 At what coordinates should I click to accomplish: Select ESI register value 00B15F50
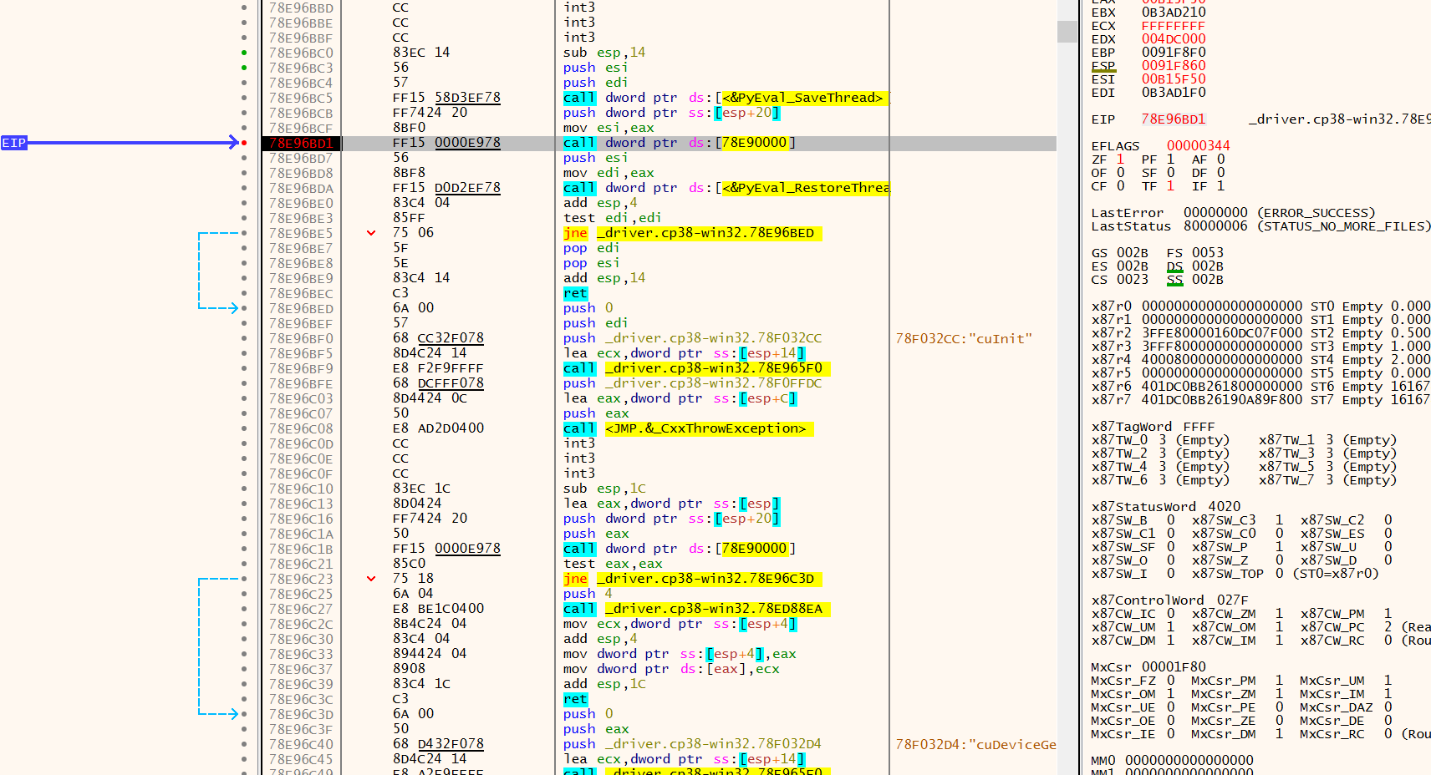(x=1174, y=79)
